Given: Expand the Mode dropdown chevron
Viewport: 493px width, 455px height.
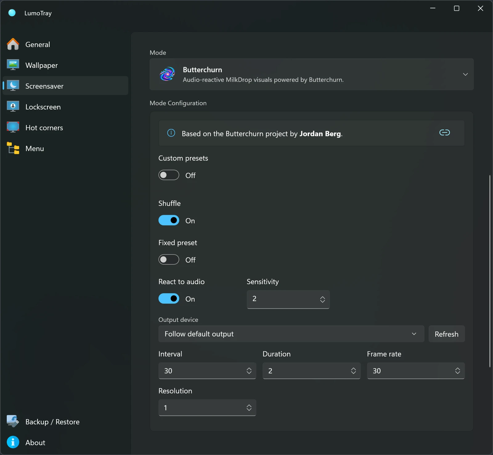Looking at the screenshot, I should click(465, 74).
